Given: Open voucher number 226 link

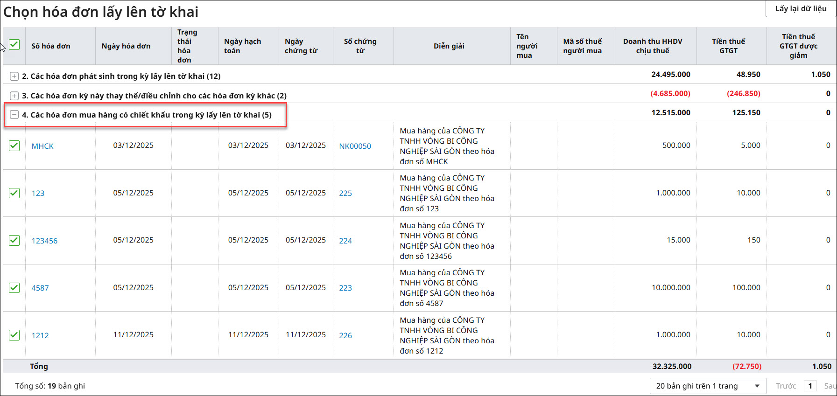Looking at the screenshot, I should pyautogui.click(x=345, y=335).
